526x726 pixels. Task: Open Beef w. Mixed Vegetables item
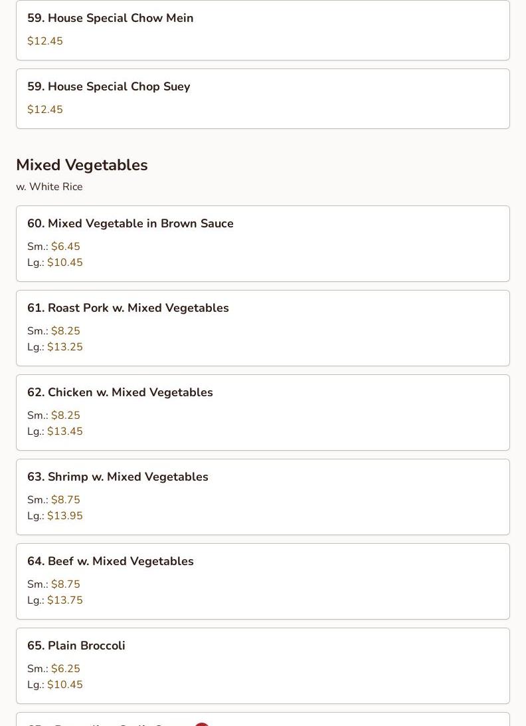click(x=110, y=561)
